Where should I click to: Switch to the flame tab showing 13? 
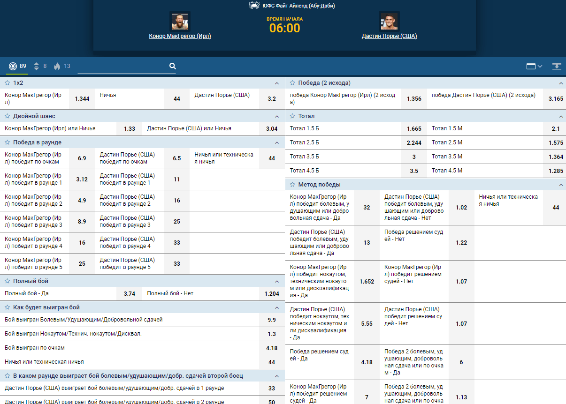[62, 66]
